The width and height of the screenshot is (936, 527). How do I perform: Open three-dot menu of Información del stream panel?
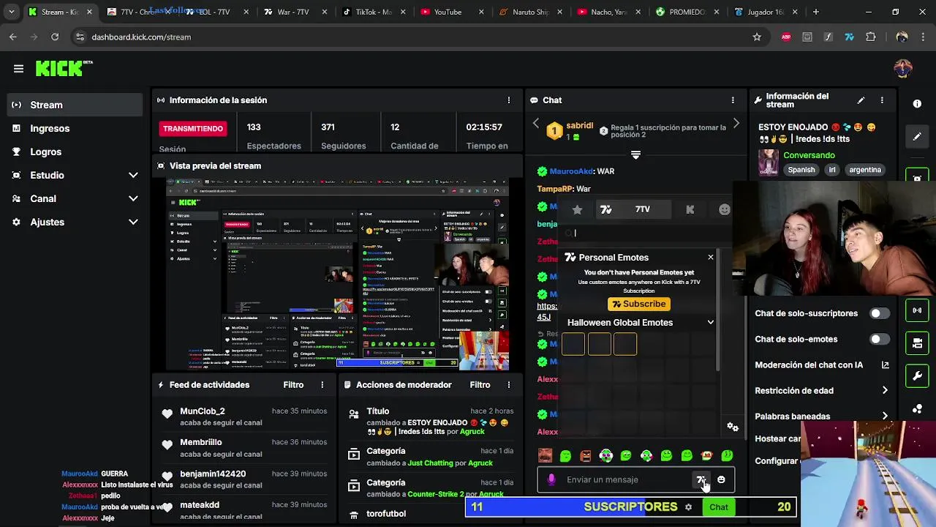coord(882,100)
